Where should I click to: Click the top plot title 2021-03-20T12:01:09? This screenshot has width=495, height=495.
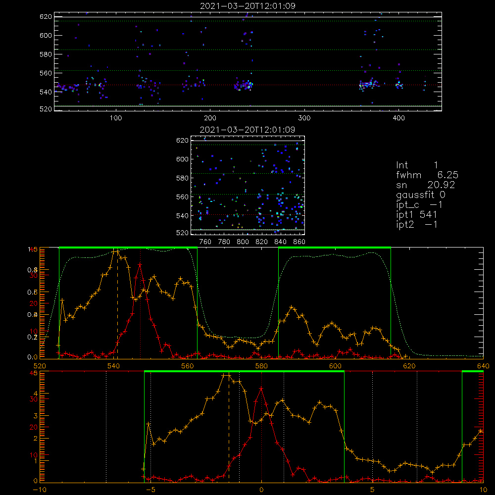pyautogui.click(x=247, y=6)
